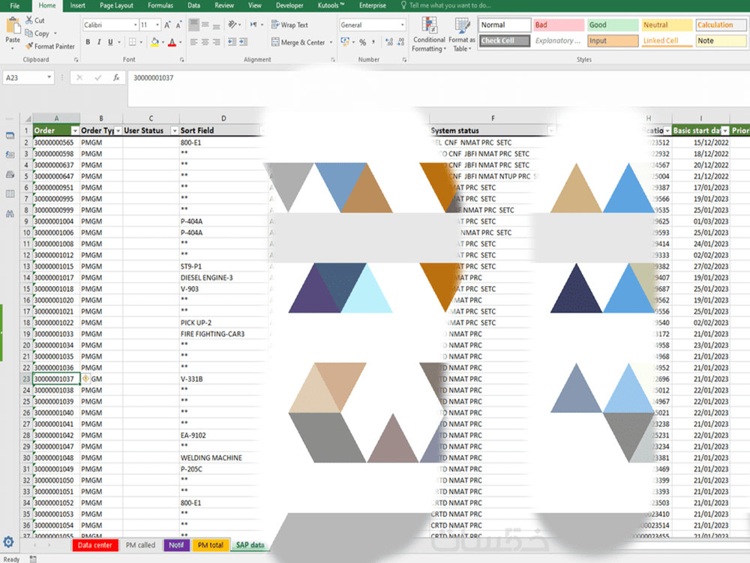This screenshot has width=750, height=563.
Task: Switch to the Page Layout tab
Action: [x=116, y=6]
